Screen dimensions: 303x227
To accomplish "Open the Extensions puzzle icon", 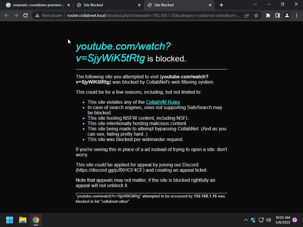I will pyautogui.click(x=268, y=15).
